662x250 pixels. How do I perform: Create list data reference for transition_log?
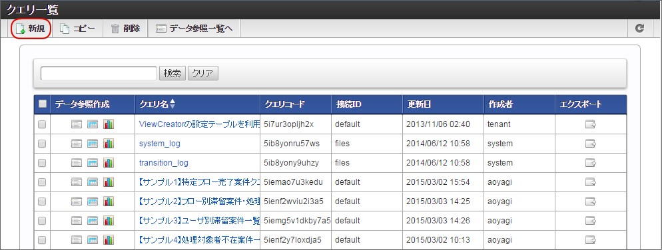point(77,163)
